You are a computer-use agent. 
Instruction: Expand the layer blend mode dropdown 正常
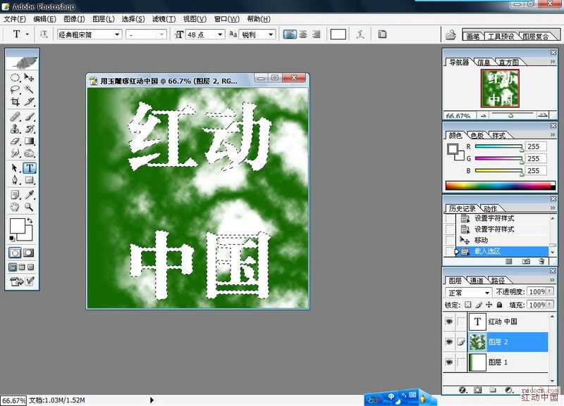click(468, 292)
